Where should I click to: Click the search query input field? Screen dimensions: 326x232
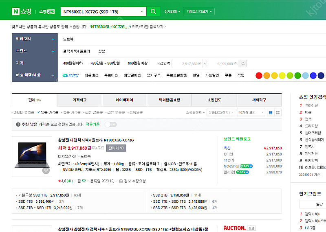[x=101, y=12]
